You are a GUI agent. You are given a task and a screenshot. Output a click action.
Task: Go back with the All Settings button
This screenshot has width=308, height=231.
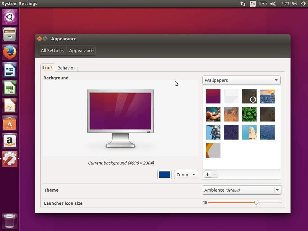tap(52, 50)
